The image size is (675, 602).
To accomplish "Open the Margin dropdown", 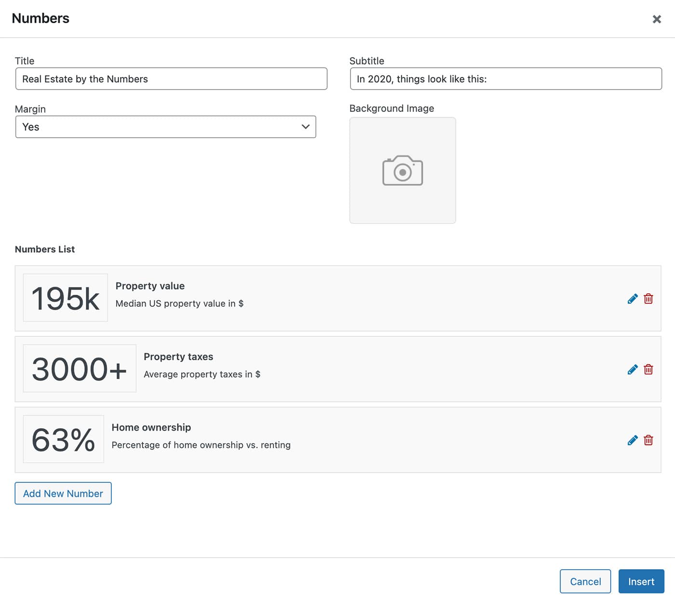I will (165, 127).
